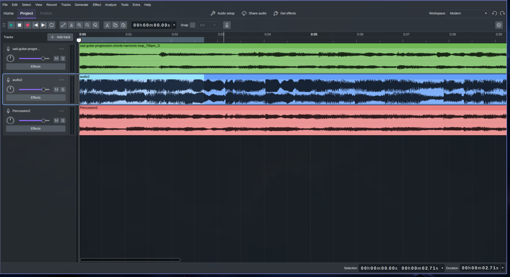This screenshot has width=510, height=277.
Task: Solo the sad-guitar-progre track
Action: (x=63, y=59)
